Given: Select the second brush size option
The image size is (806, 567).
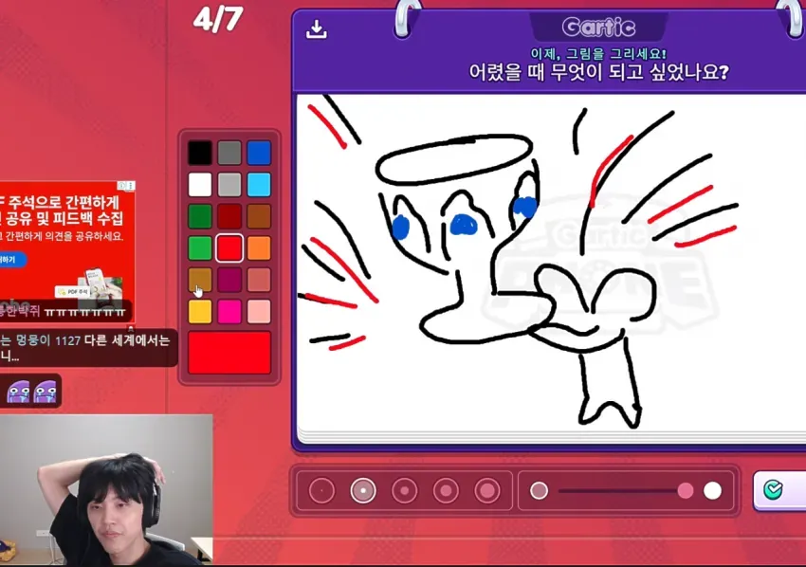Looking at the screenshot, I should (x=363, y=490).
